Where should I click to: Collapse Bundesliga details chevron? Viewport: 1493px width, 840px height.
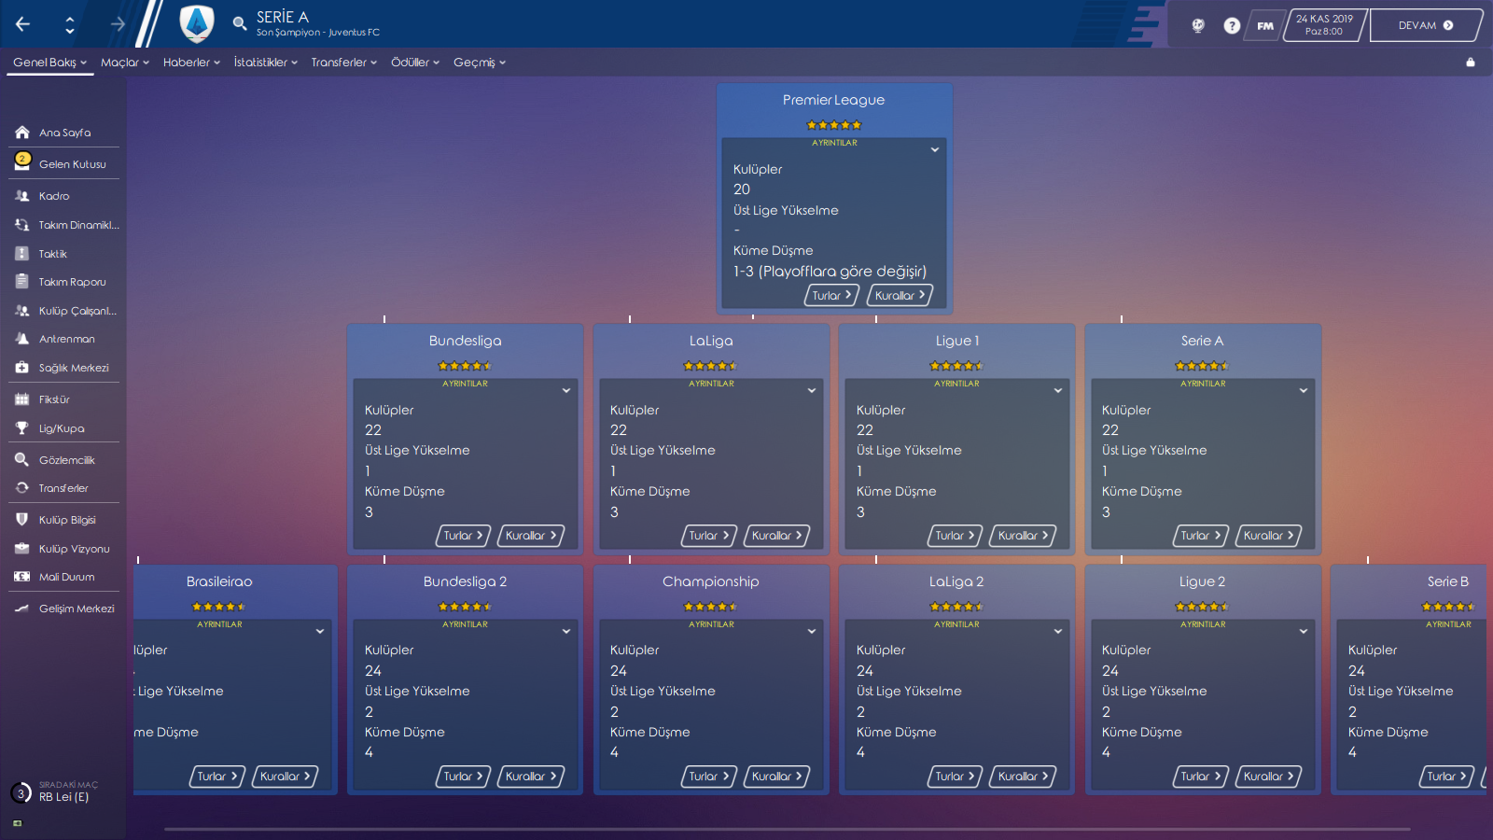565,391
